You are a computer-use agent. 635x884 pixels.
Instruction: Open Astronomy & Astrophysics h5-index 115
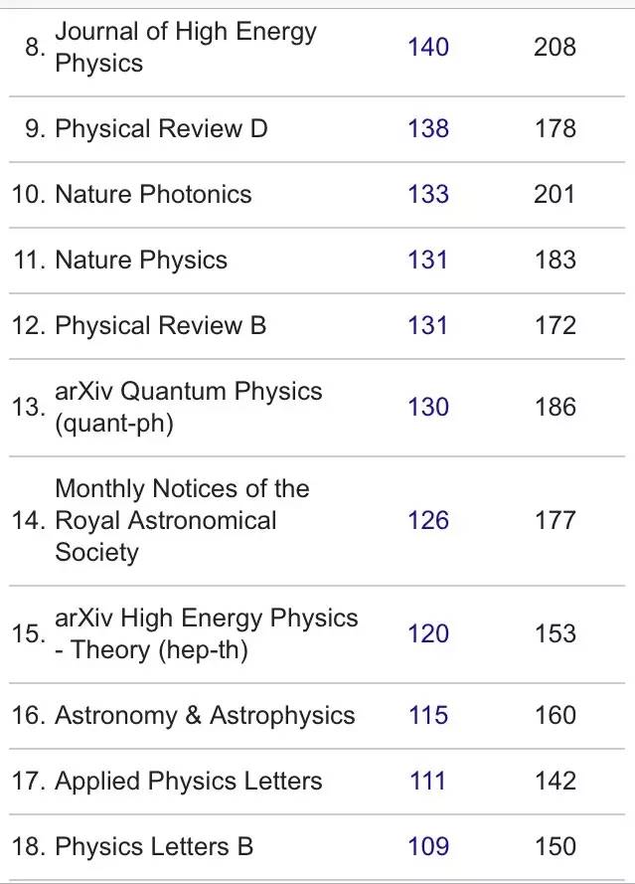point(428,715)
